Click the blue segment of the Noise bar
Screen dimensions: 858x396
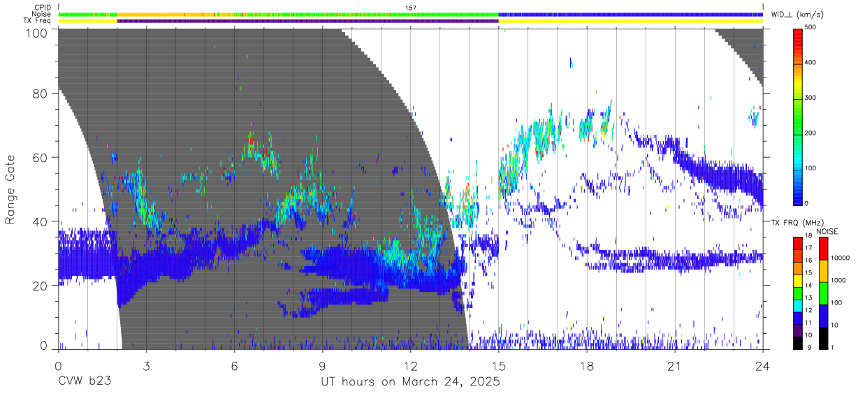pyautogui.click(x=630, y=14)
